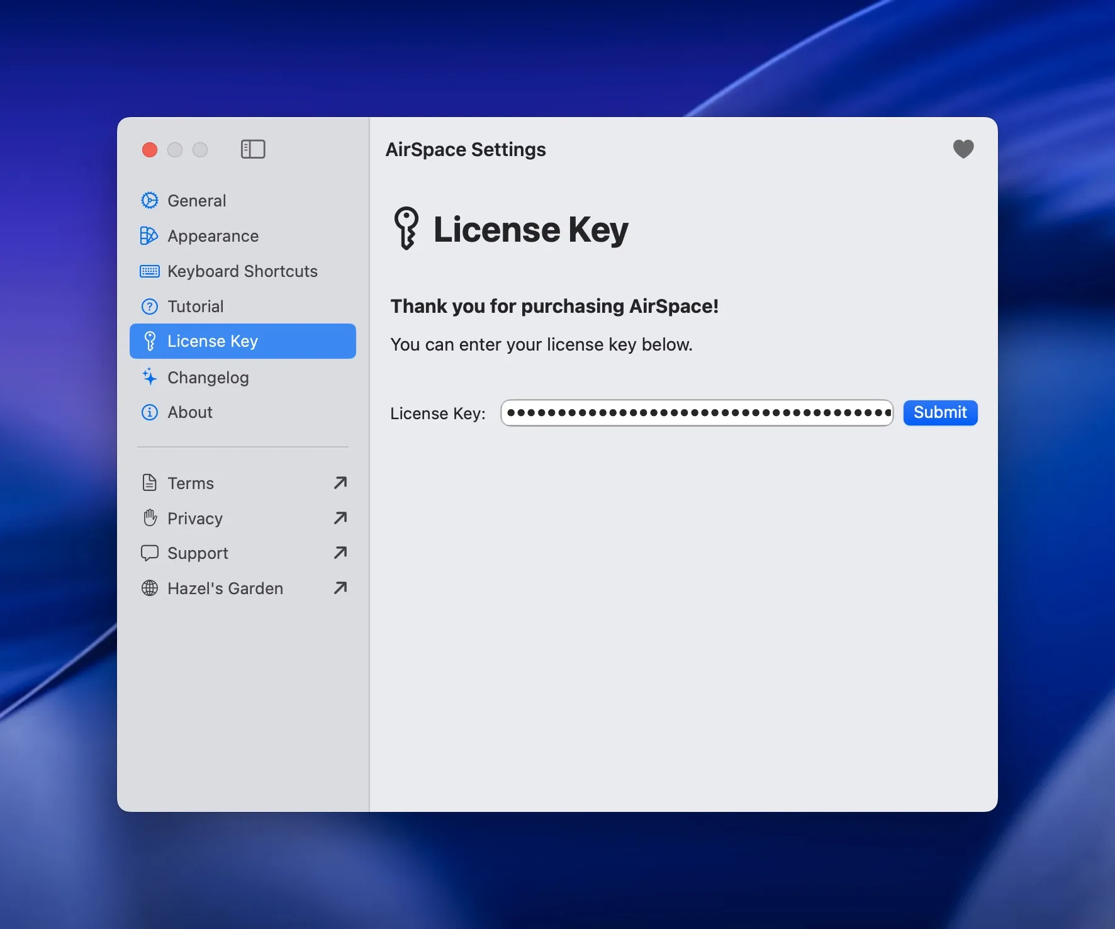Click the external arrow beside Privacy
This screenshot has height=929, width=1115.
[340, 518]
